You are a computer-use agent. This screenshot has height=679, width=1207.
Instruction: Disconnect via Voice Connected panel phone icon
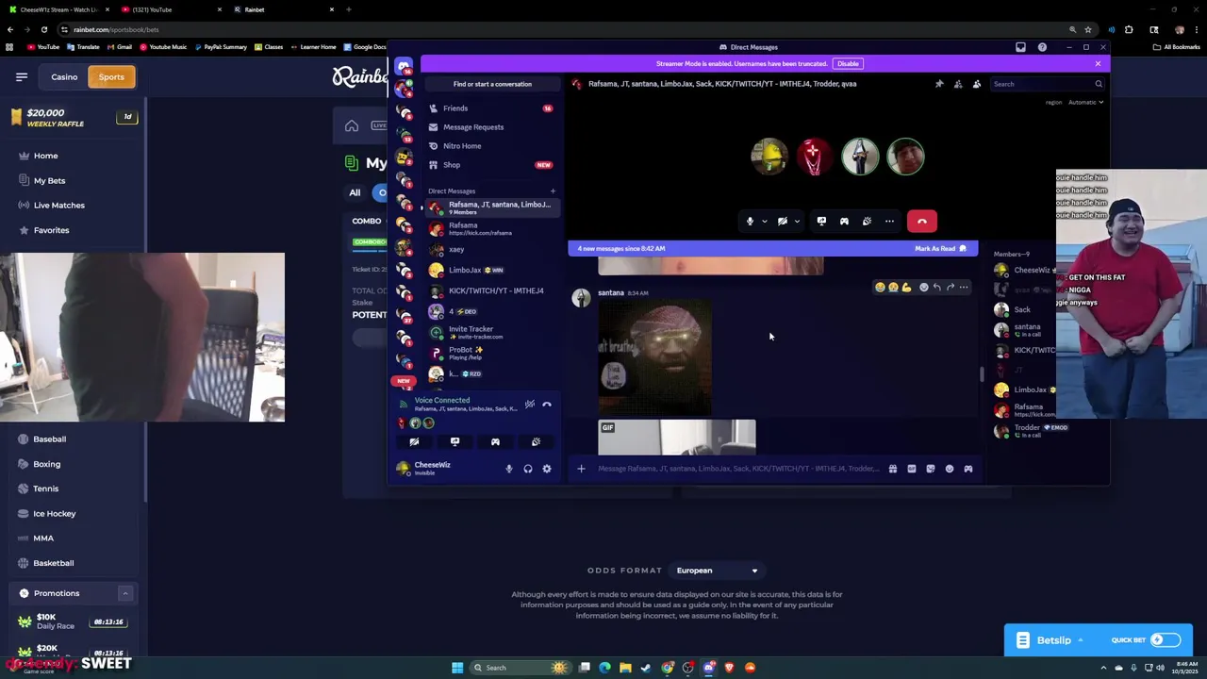tap(547, 405)
